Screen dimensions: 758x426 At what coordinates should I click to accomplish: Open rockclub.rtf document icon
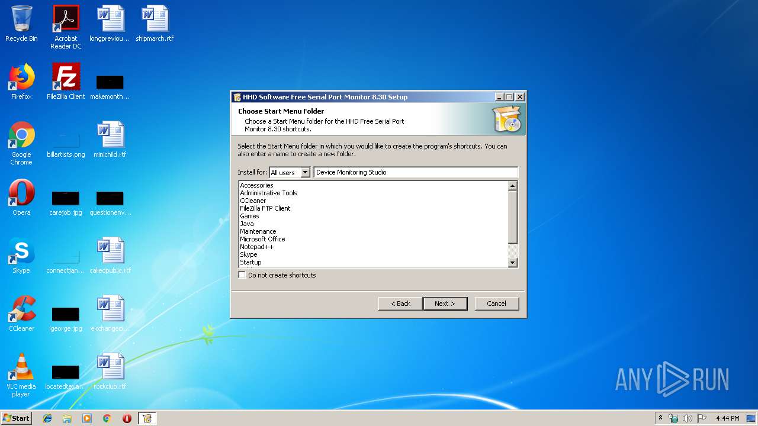[x=110, y=372]
